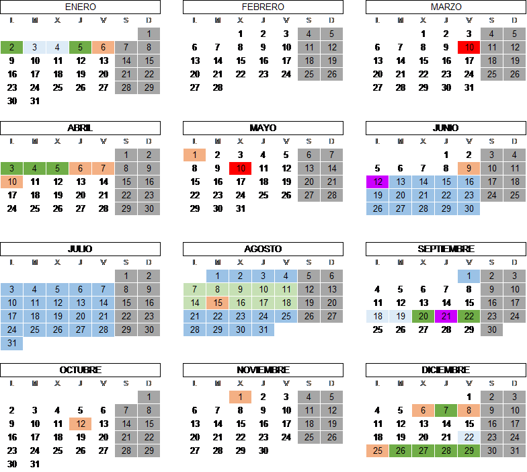
Task: Click day 28 in ABRIL
Action: click(x=104, y=208)
